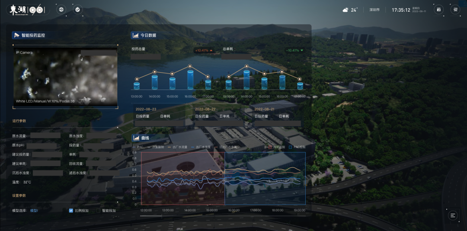The image size is (467, 231).
Task: Click the 东湖 logo in the top left
Action: (x=27, y=10)
